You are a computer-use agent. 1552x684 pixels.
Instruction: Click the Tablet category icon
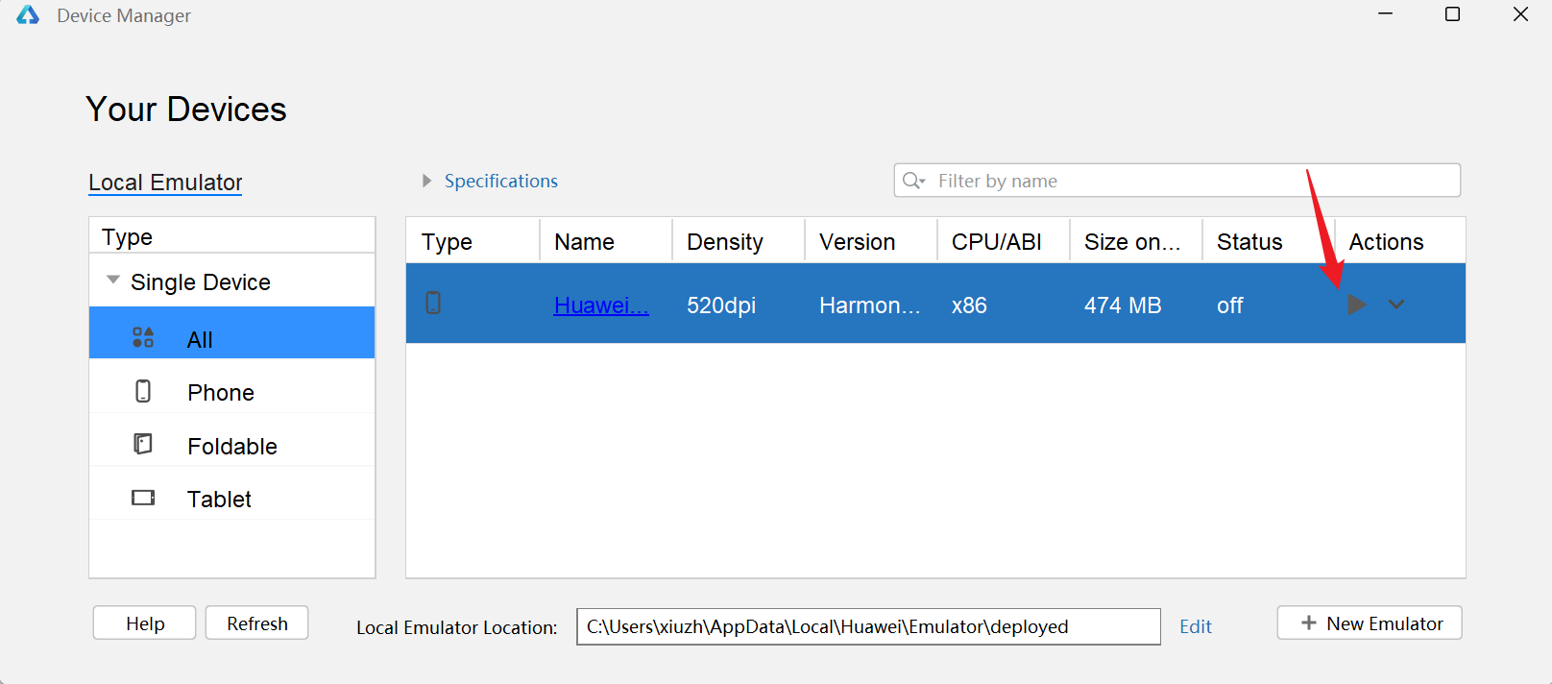pos(143,498)
